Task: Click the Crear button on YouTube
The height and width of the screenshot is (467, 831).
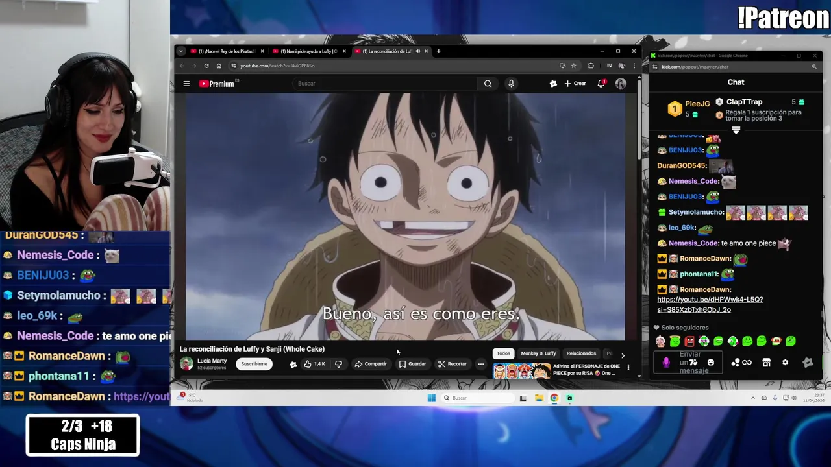Action: (575, 84)
